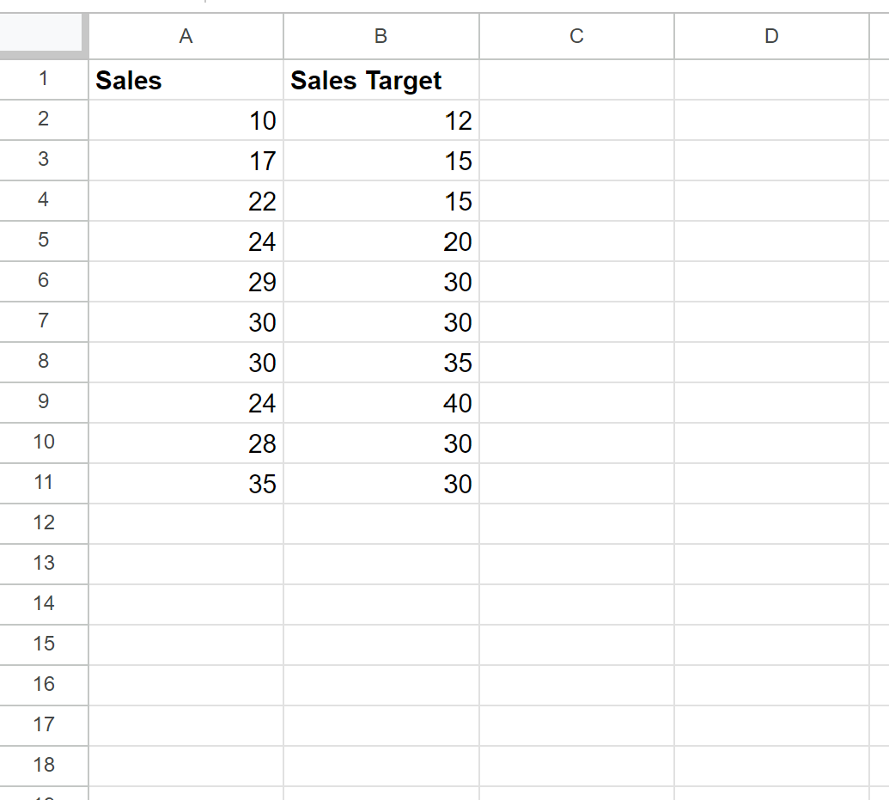889x800 pixels.
Task: Click cell A11 containing 35
Action: [x=186, y=484]
